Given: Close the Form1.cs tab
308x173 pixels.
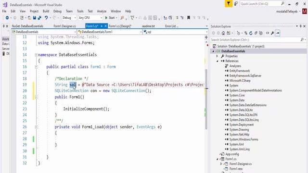Looking at the screenshot, I should pos(105,26).
